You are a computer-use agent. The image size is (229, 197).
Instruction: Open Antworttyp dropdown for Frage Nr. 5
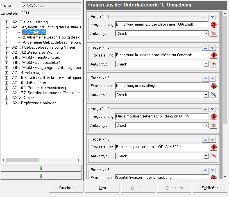pyautogui.click(x=206, y=156)
